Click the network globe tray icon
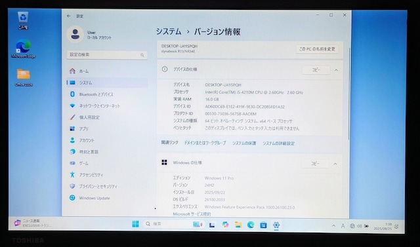 point(352,226)
